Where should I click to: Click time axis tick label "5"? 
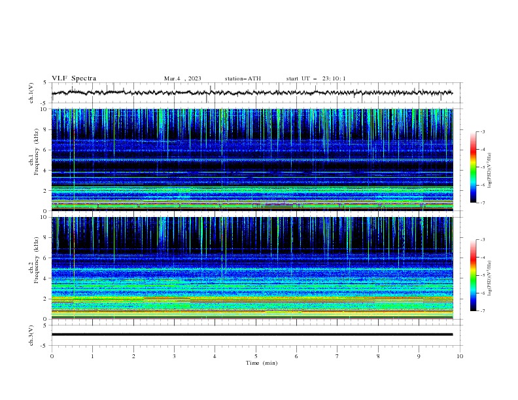256,356
